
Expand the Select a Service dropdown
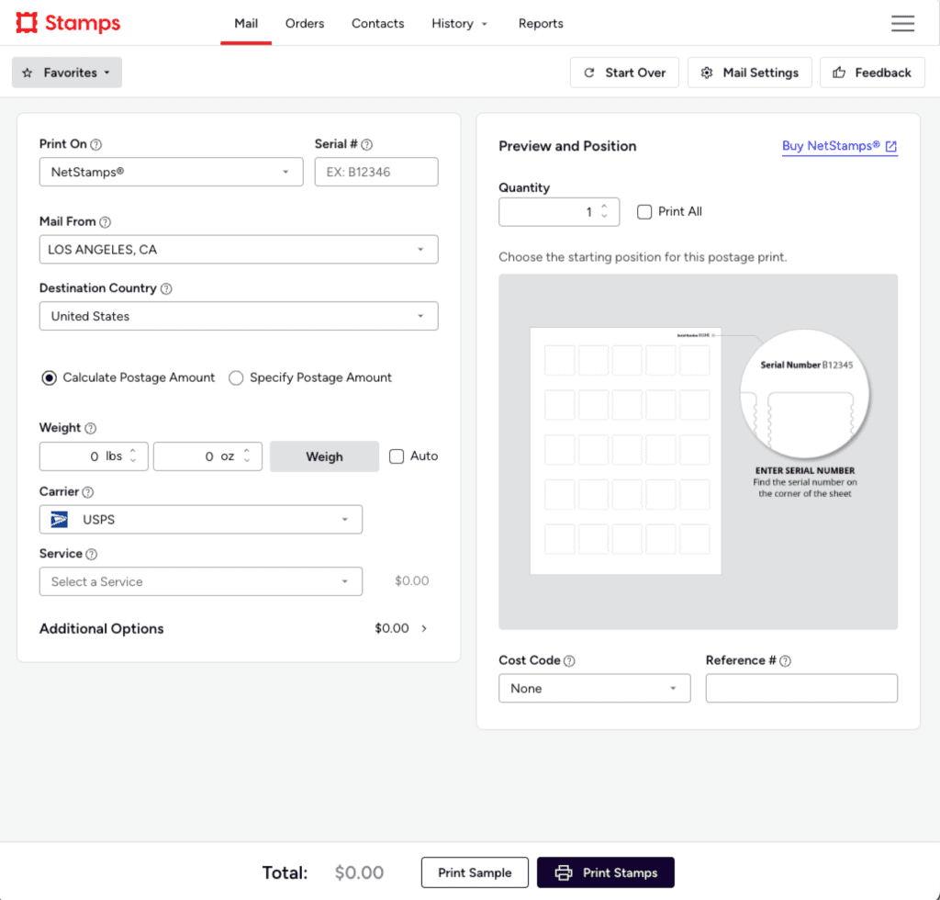click(200, 581)
